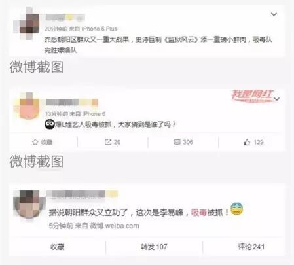Open the first post's chevron dropdown menu
The height and width of the screenshot is (265, 294).
pyautogui.click(x=274, y=14)
